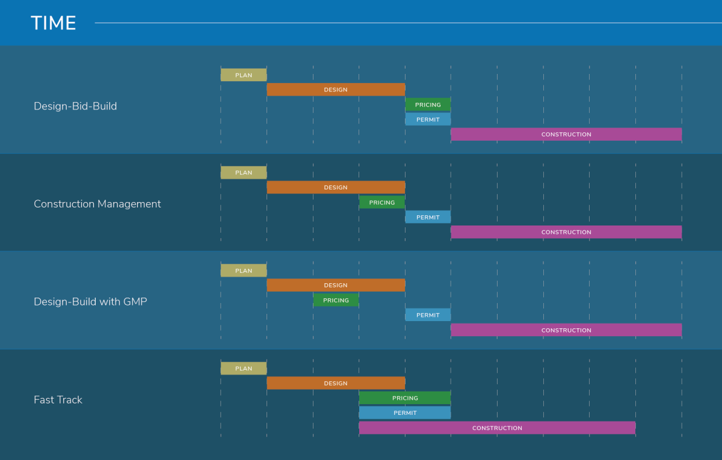This screenshot has height=460, width=722.
Task: Click the Design-Build with GMP label
Action: pos(90,302)
